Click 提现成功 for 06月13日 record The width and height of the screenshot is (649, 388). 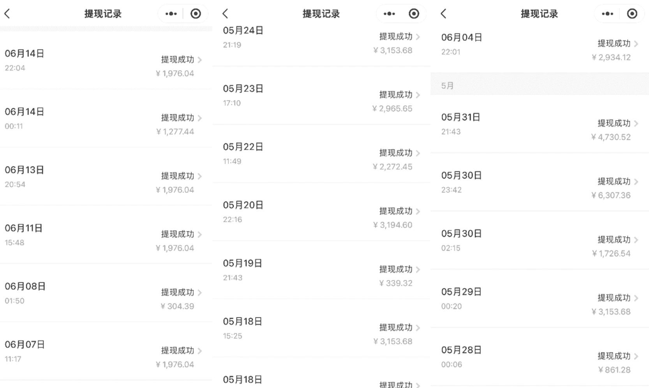178,176
